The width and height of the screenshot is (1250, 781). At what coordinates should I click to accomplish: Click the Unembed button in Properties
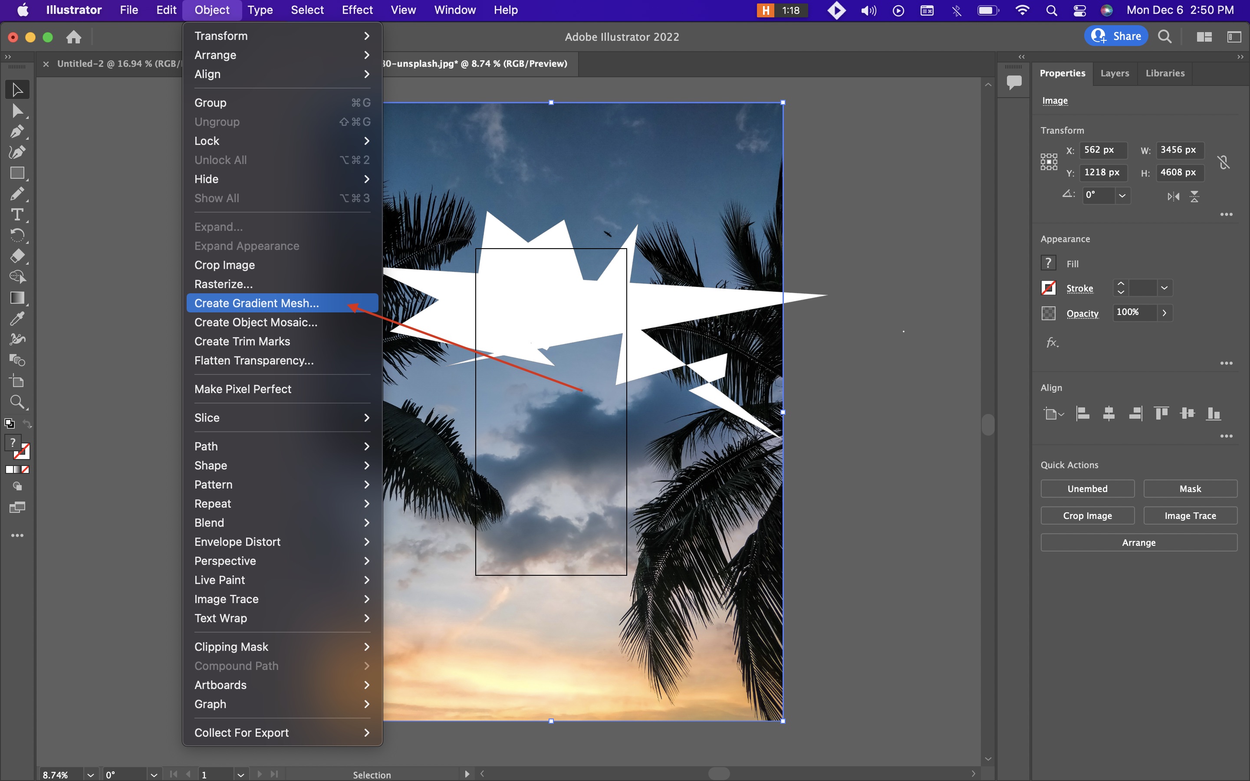click(1086, 489)
